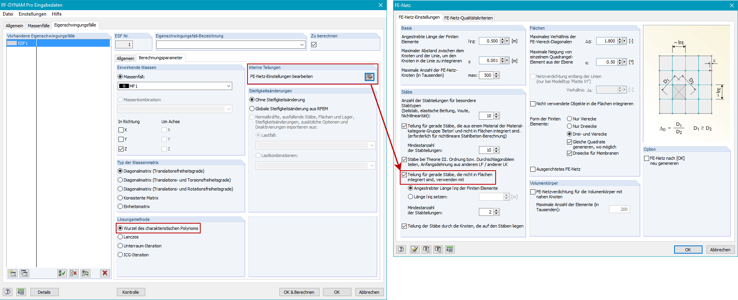Open the arrow menu next to diagonal ratio 1.800
The image size is (738, 300).
click(x=625, y=41)
